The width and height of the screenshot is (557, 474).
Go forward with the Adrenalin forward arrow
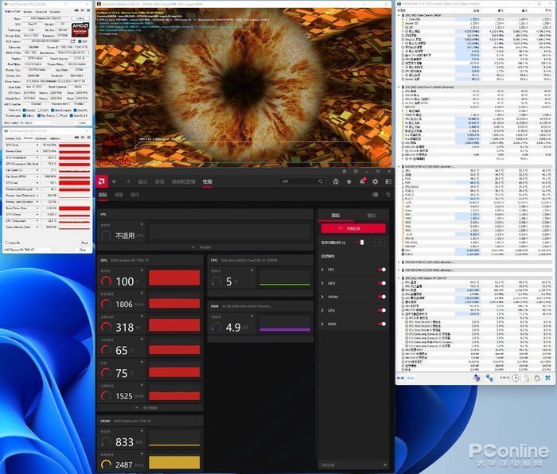[x=127, y=181]
